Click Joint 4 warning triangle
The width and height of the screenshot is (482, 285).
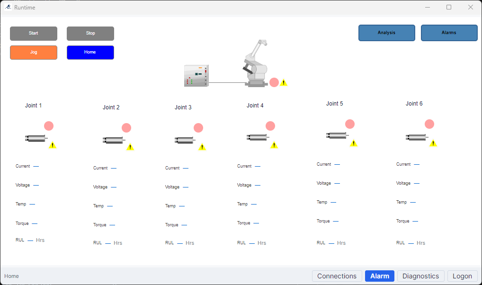(274, 145)
